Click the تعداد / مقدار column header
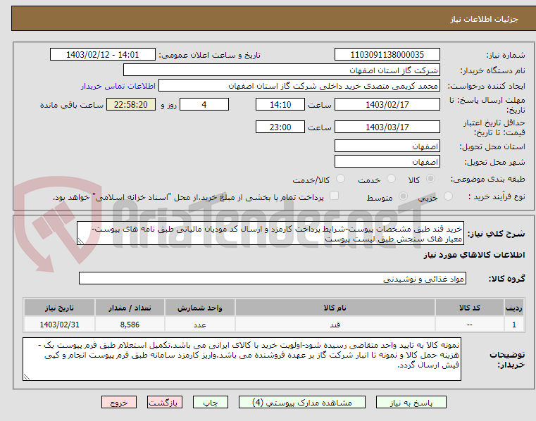The width and height of the screenshot is (536, 421). 130,308
